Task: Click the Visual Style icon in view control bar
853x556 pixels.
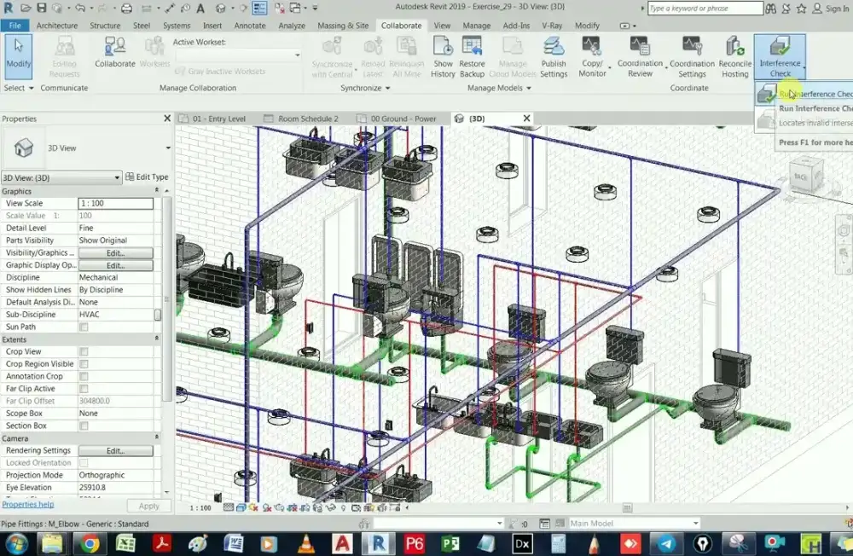Action: point(241,507)
